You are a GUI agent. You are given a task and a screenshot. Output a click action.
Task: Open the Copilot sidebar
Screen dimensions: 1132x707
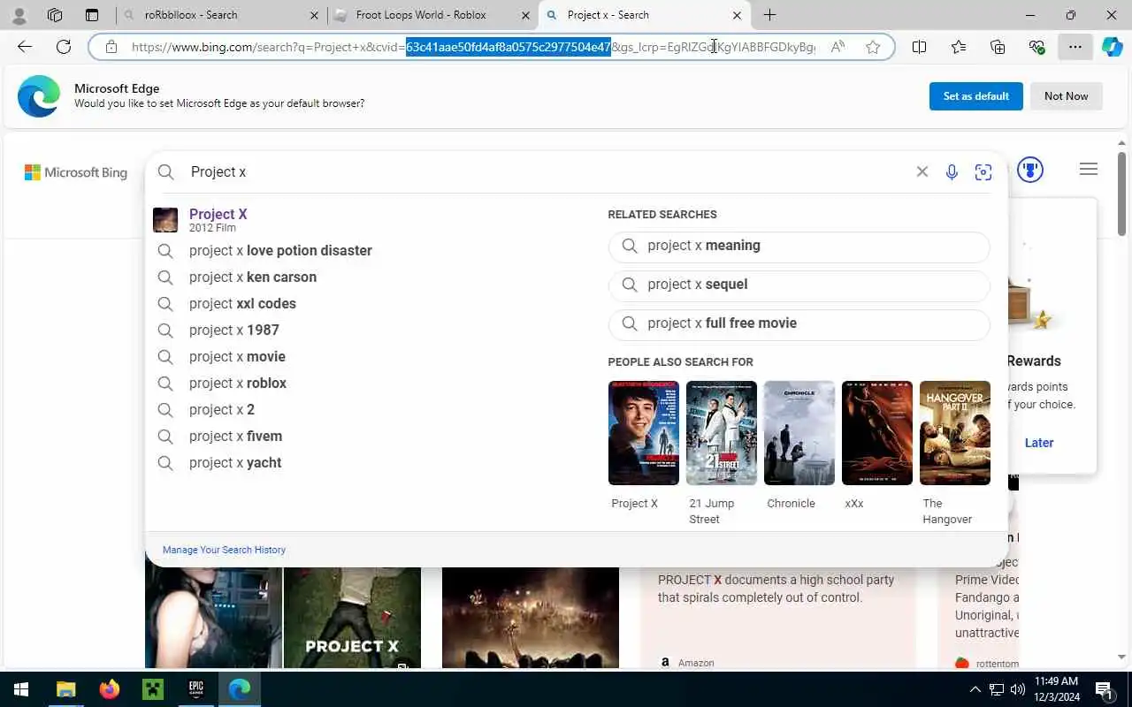pyautogui.click(x=1112, y=47)
